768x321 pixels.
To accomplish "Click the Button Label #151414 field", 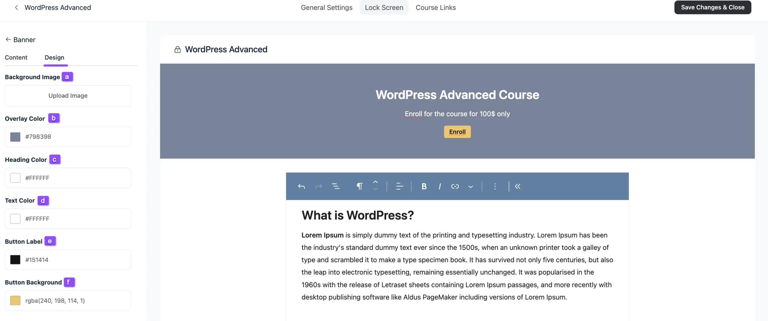I will (x=68, y=260).
